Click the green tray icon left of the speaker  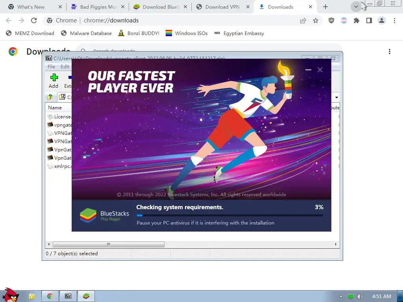tap(351, 296)
